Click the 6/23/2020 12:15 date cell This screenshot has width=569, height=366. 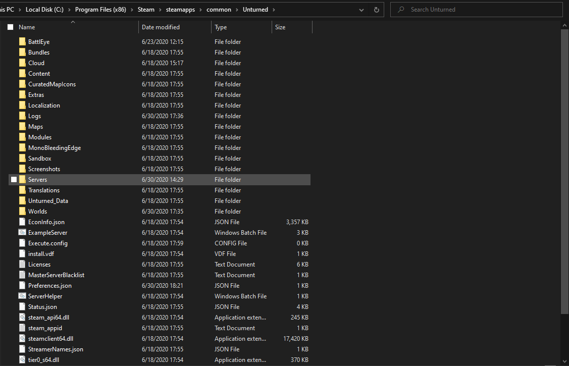pos(162,42)
